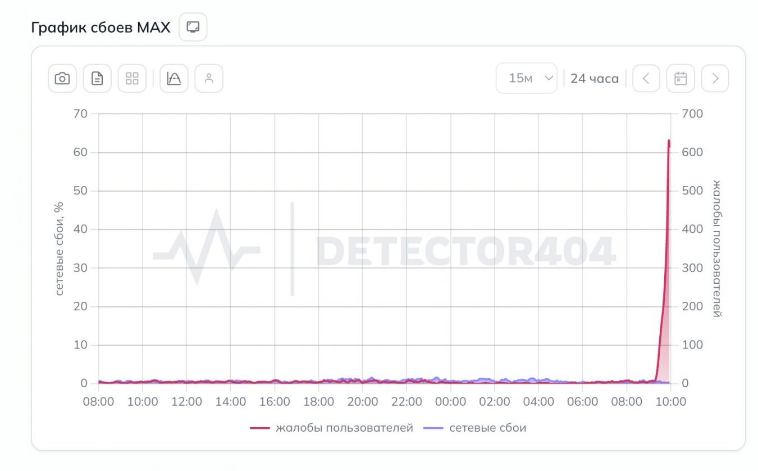Open the widgets grid icon

pos(132,78)
